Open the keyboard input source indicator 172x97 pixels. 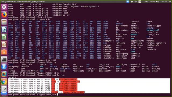tap(140, 2)
